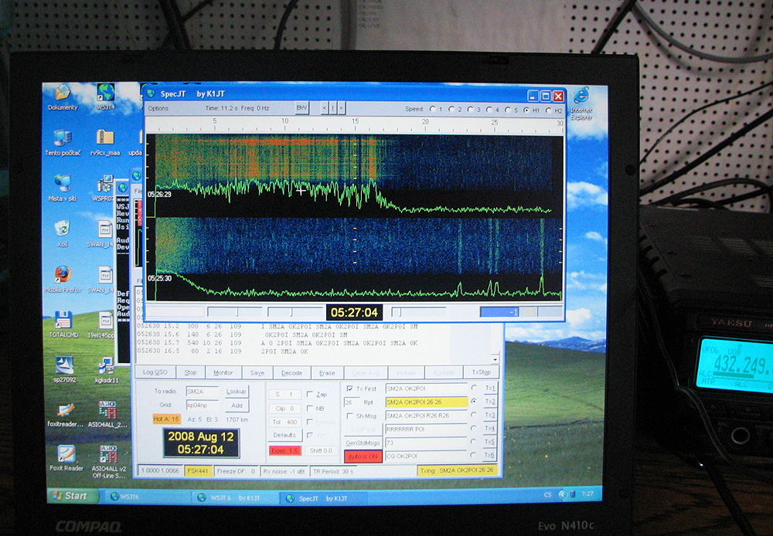Viewport: 773px width, 536px height.
Task: Click the To radio callsign field
Action: click(202, 391)
